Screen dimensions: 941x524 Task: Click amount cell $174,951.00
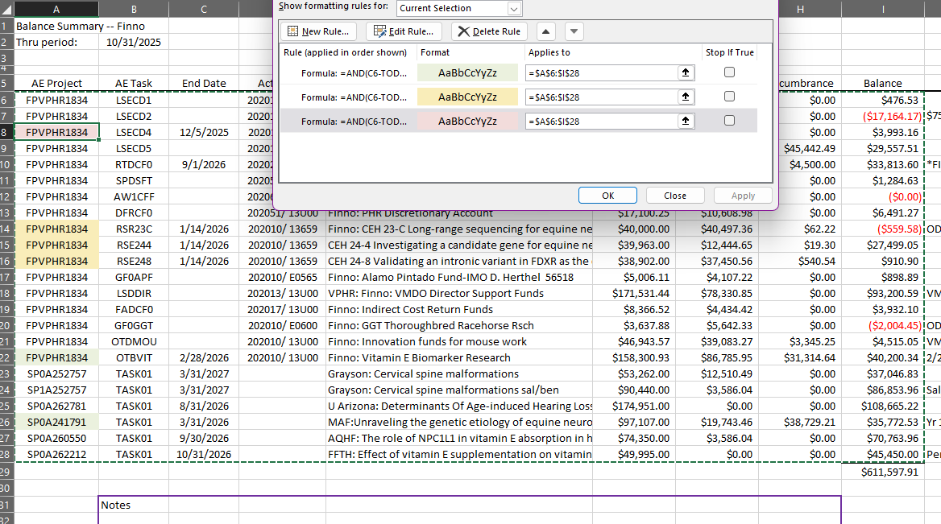634,406
